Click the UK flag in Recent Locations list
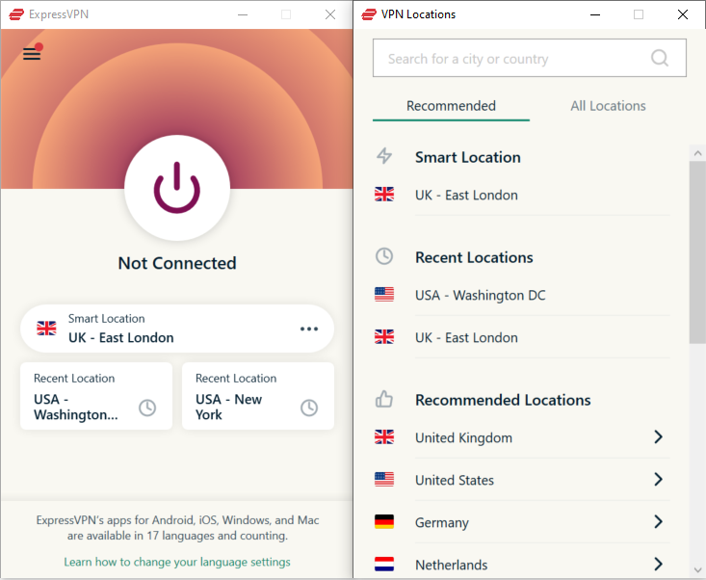 tap(384, 337)
